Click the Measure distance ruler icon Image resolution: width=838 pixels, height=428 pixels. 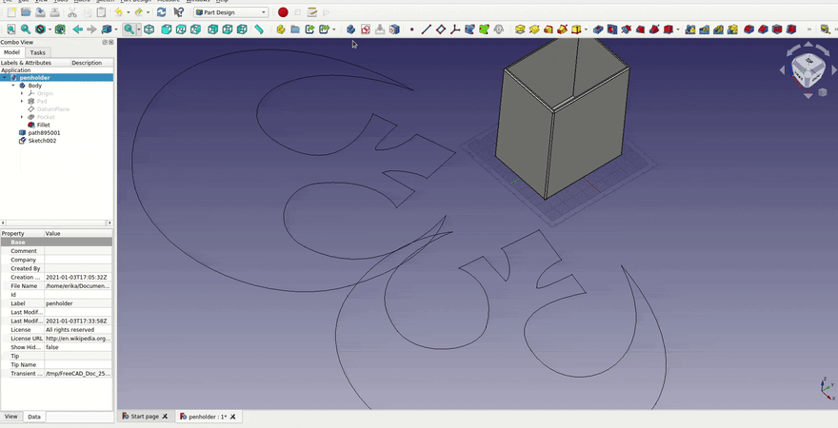[259, 29]
